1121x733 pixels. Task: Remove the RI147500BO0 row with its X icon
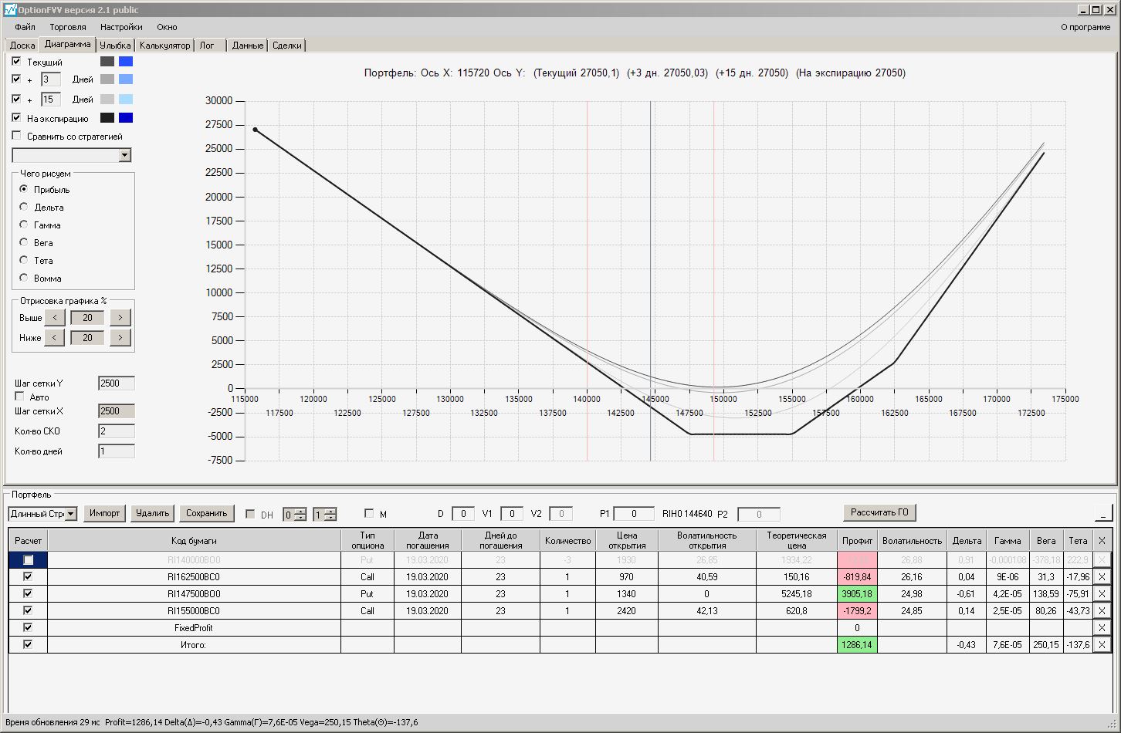tap(1102, 593)
